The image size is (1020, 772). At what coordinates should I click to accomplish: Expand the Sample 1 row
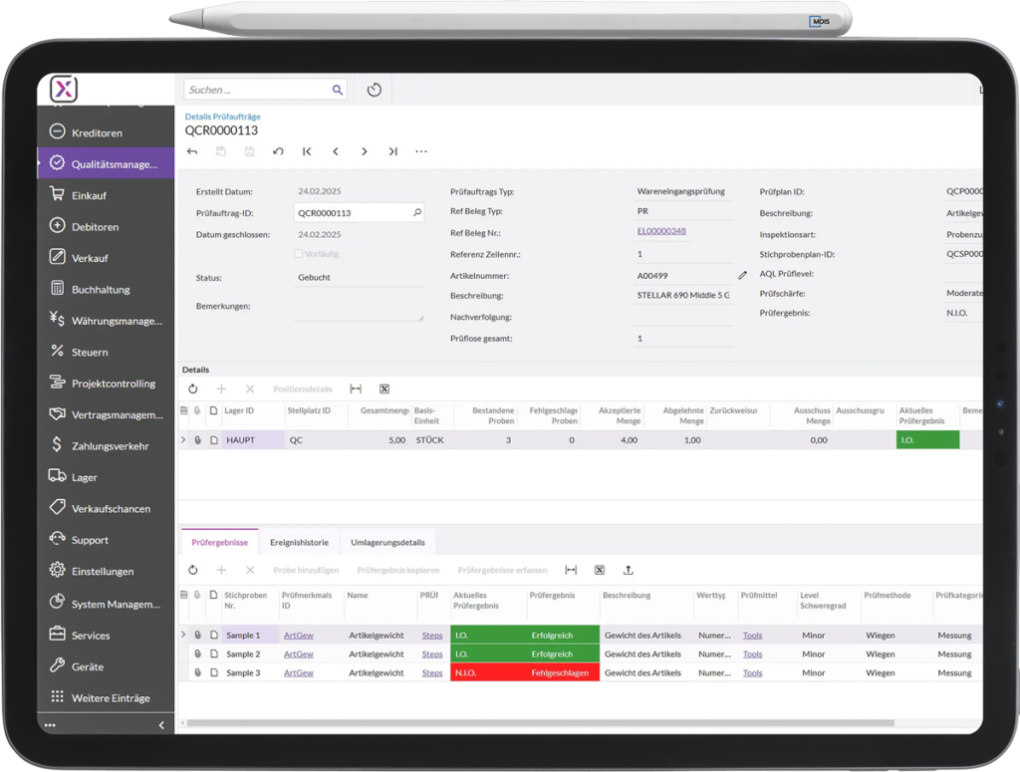pos(183,635)
